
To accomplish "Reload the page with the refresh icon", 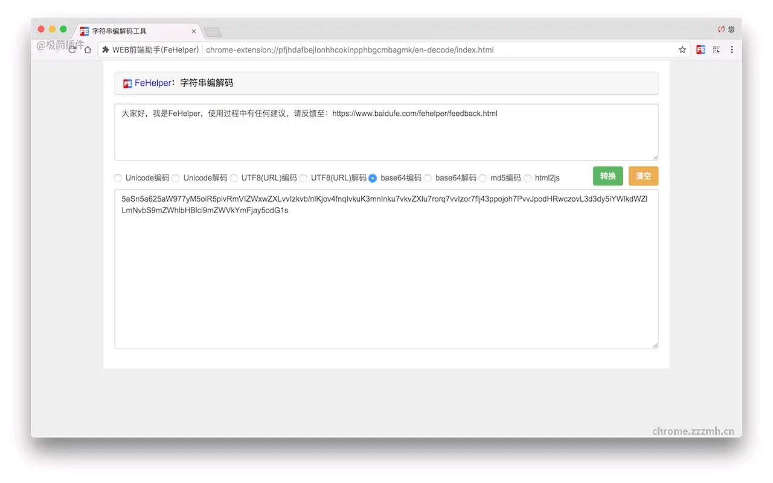I will pyautogui.click(x=72, y=50).
